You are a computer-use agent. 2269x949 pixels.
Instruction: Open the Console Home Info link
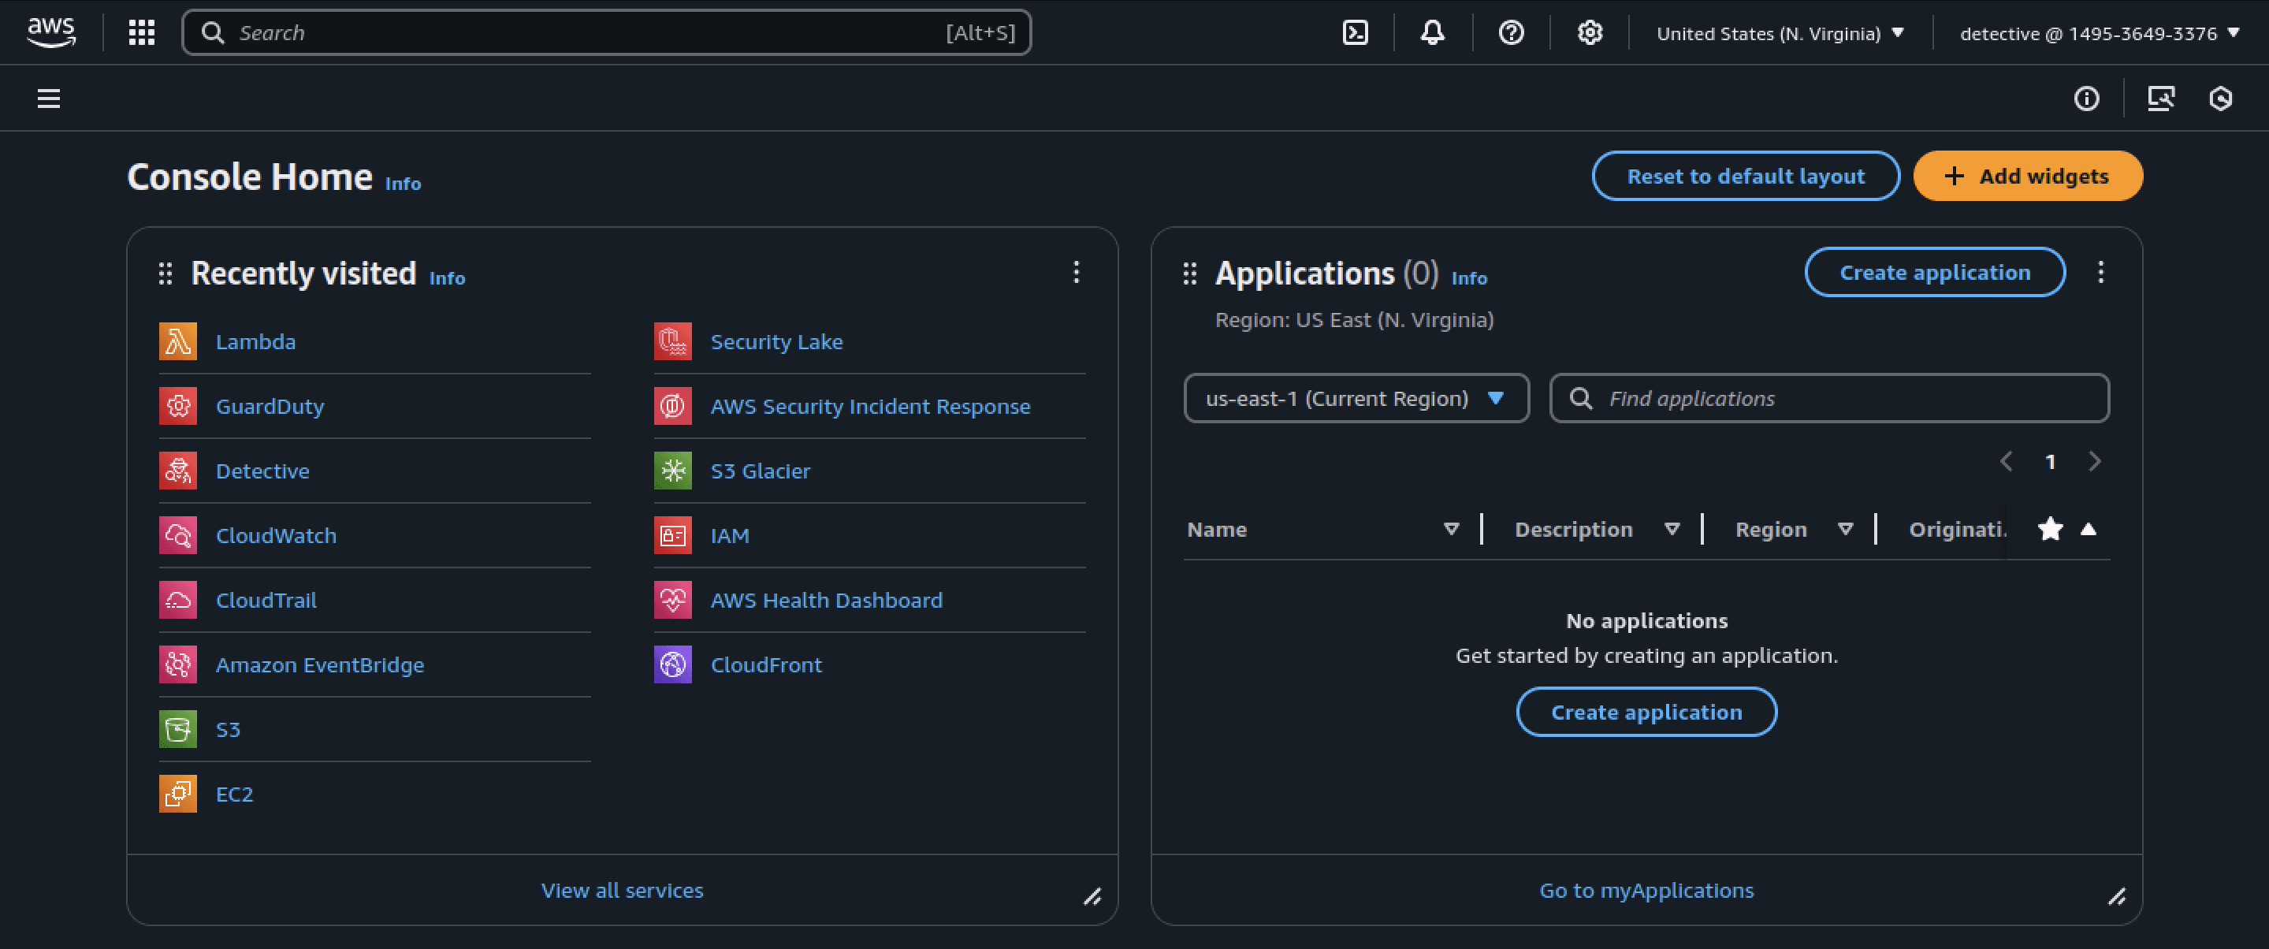click(404, 184)
